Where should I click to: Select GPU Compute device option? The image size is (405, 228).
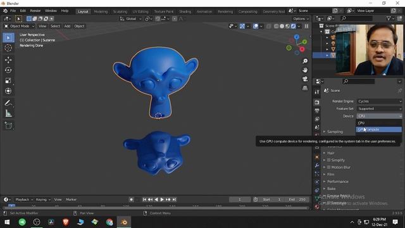[x=379, y=129]
